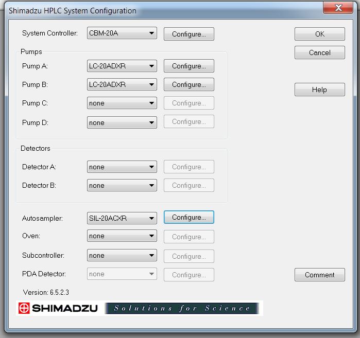Close the Shimadzu HPLC configuration window
The height and width of the screenshot is (338, 360).
(x=338, y=8)
